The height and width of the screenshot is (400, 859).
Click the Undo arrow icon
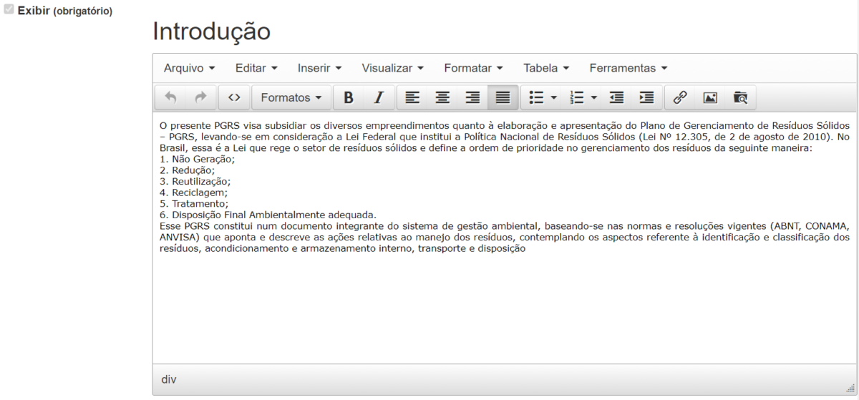(x=170, y=97)
